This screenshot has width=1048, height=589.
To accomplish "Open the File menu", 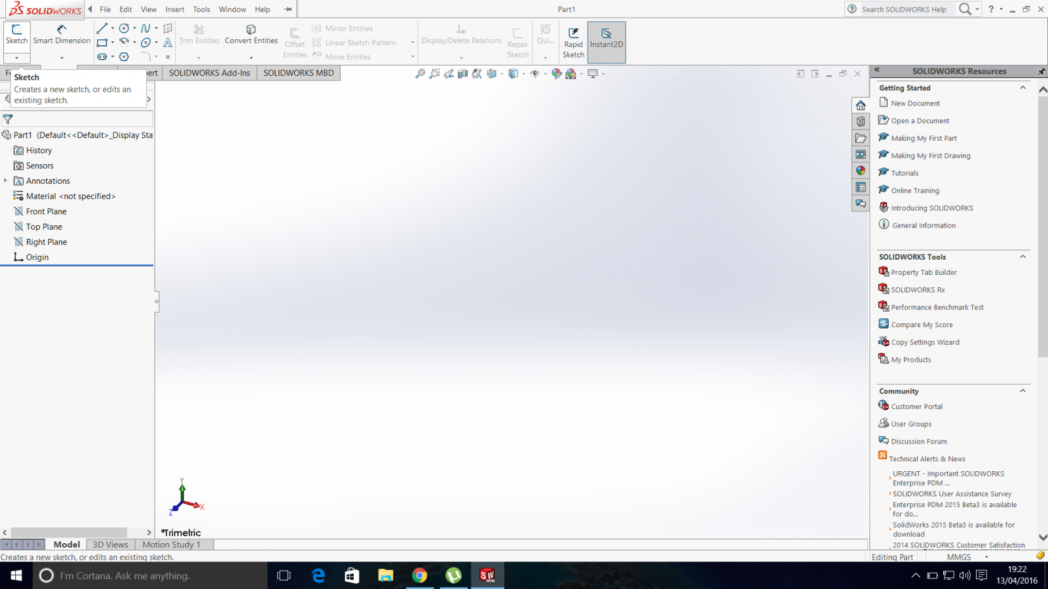I will click(105, 9).
